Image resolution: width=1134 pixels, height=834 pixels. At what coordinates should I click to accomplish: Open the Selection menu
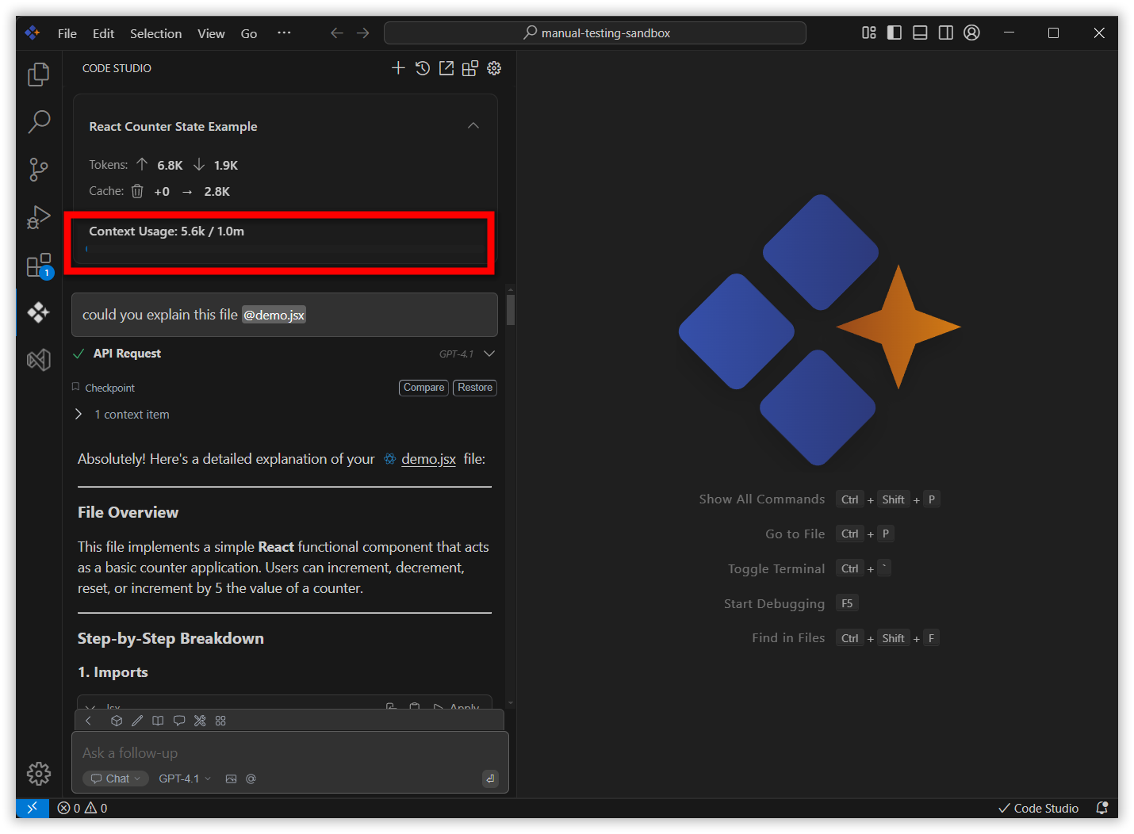155,33
